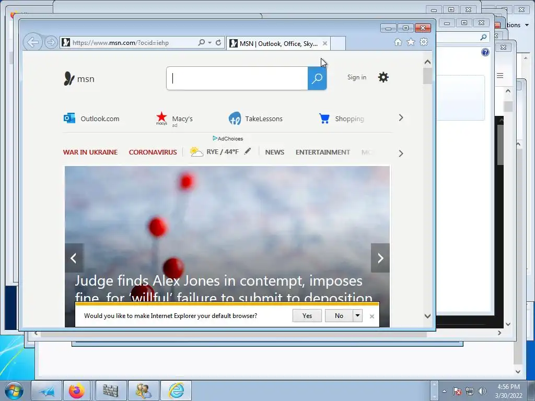Click the Shopping cart icon

pyautogui.click(x=324, y=119)
